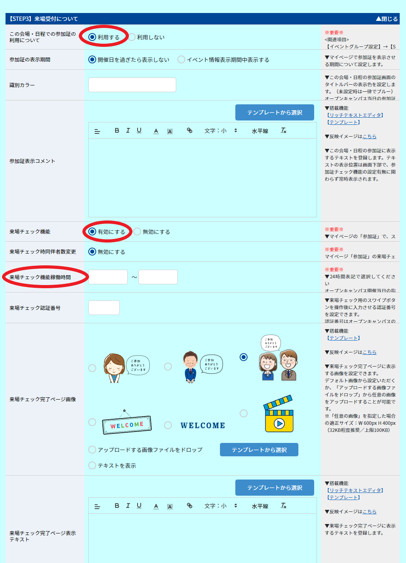This screenshot has width=406, height=563.
Task: Open text color in 来場チェック完了ページ表示テキスト editor
Action: click(156, 506)
